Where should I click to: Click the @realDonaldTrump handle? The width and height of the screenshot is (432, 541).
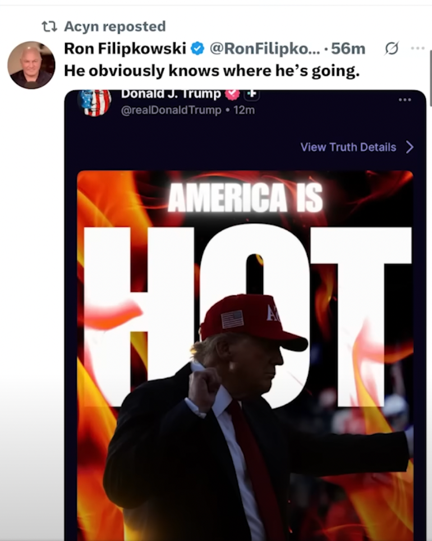click(171, 110)
